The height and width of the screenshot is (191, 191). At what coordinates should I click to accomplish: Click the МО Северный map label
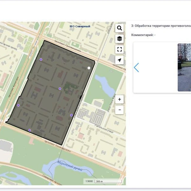pyautogui.click(x=80, y=26)
